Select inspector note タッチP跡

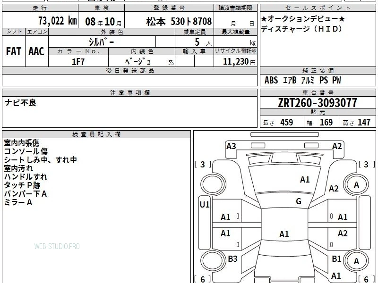[22, 185]
